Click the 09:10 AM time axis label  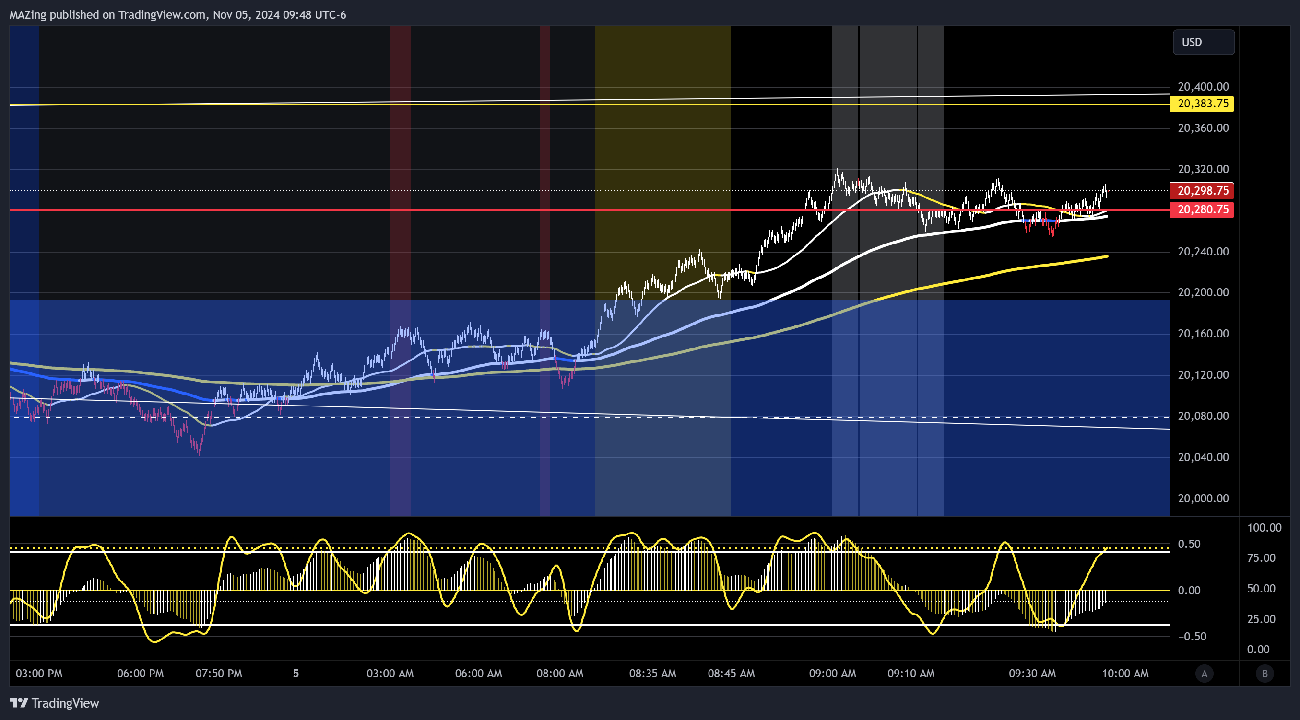point(911,674)
